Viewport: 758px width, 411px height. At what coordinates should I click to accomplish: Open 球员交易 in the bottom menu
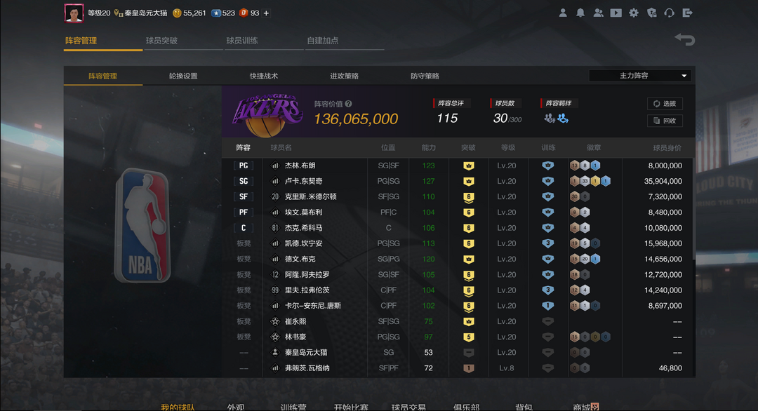(x=408, y=407)
